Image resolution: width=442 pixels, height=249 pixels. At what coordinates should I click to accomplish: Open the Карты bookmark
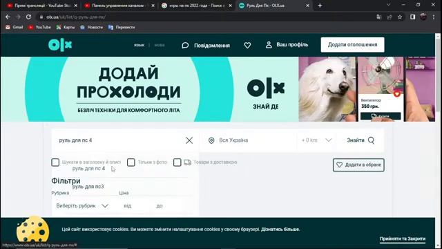coord(66,27)
